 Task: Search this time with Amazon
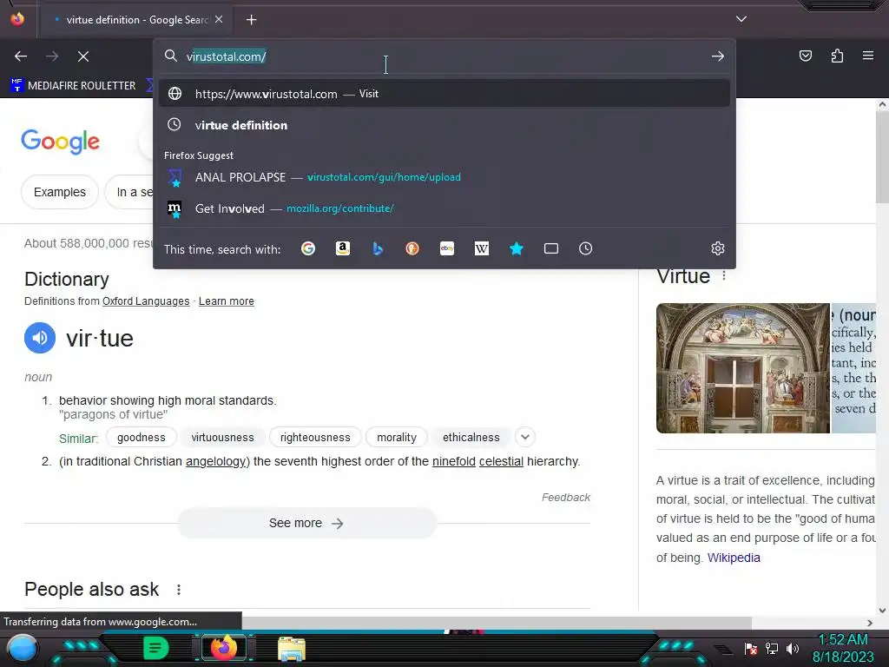click(x=342, y=248)
